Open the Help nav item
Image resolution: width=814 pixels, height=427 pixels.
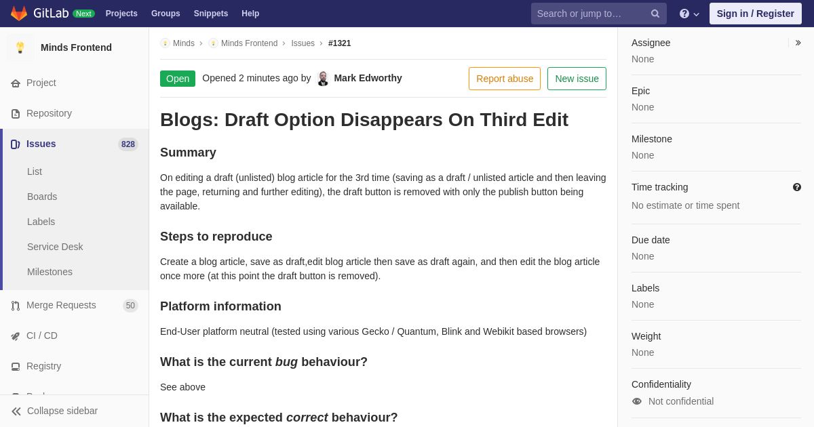(x=250, y=14)
